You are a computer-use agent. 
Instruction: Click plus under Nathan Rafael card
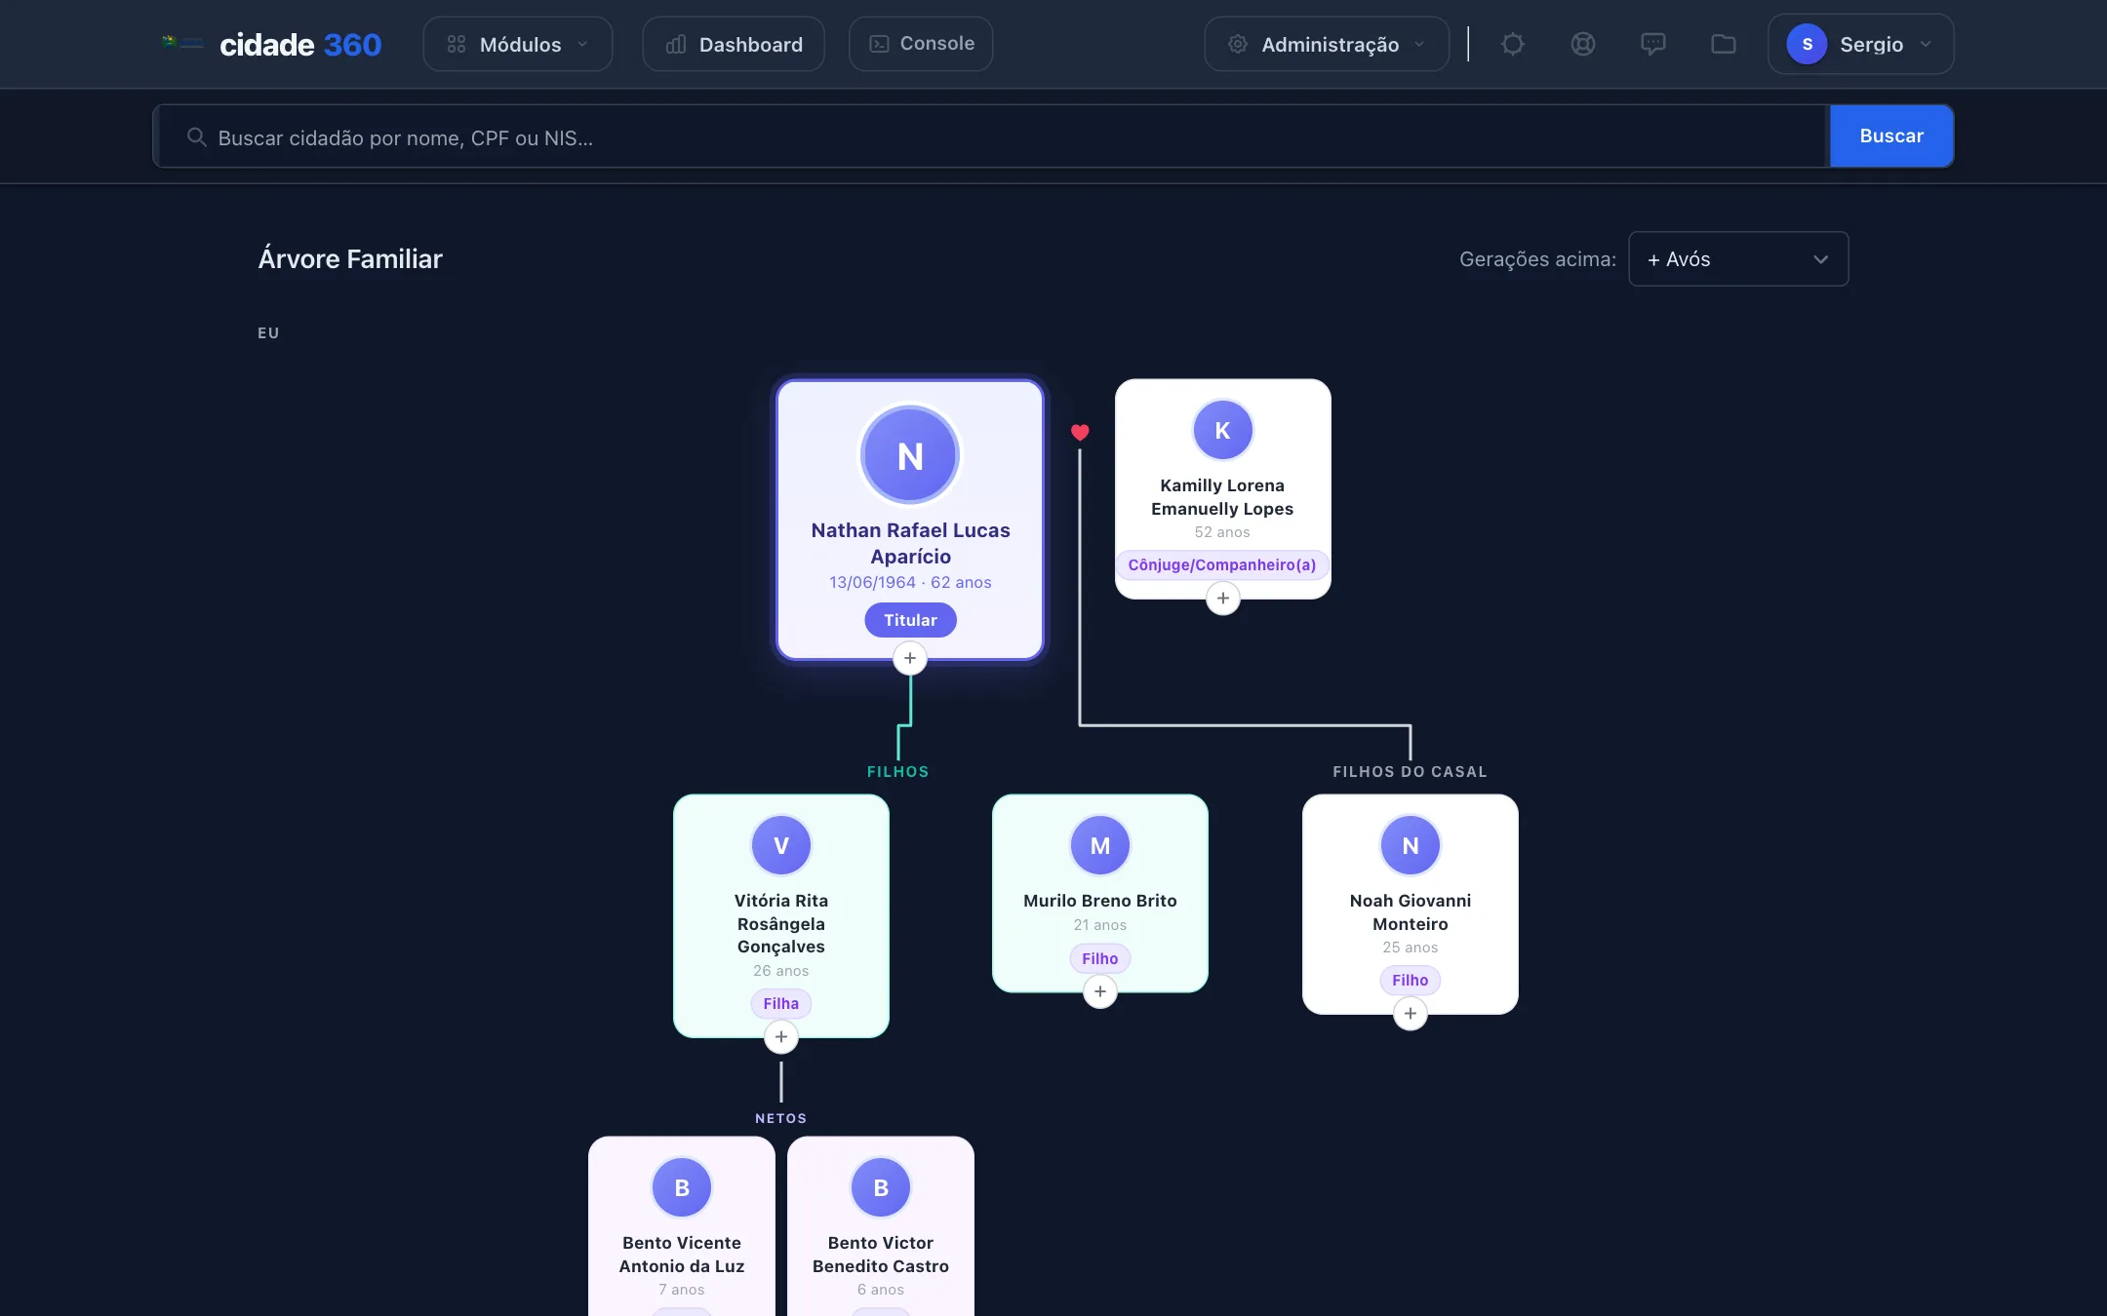[910, 658]
